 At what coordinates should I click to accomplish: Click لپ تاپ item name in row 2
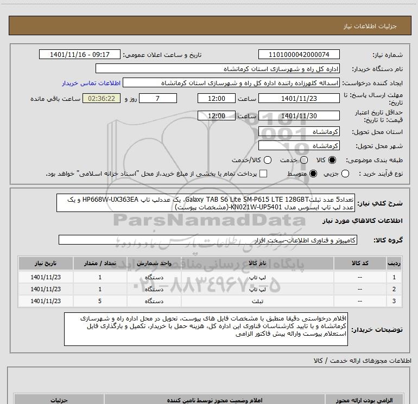pyautogui.click(x=257, y=289)
